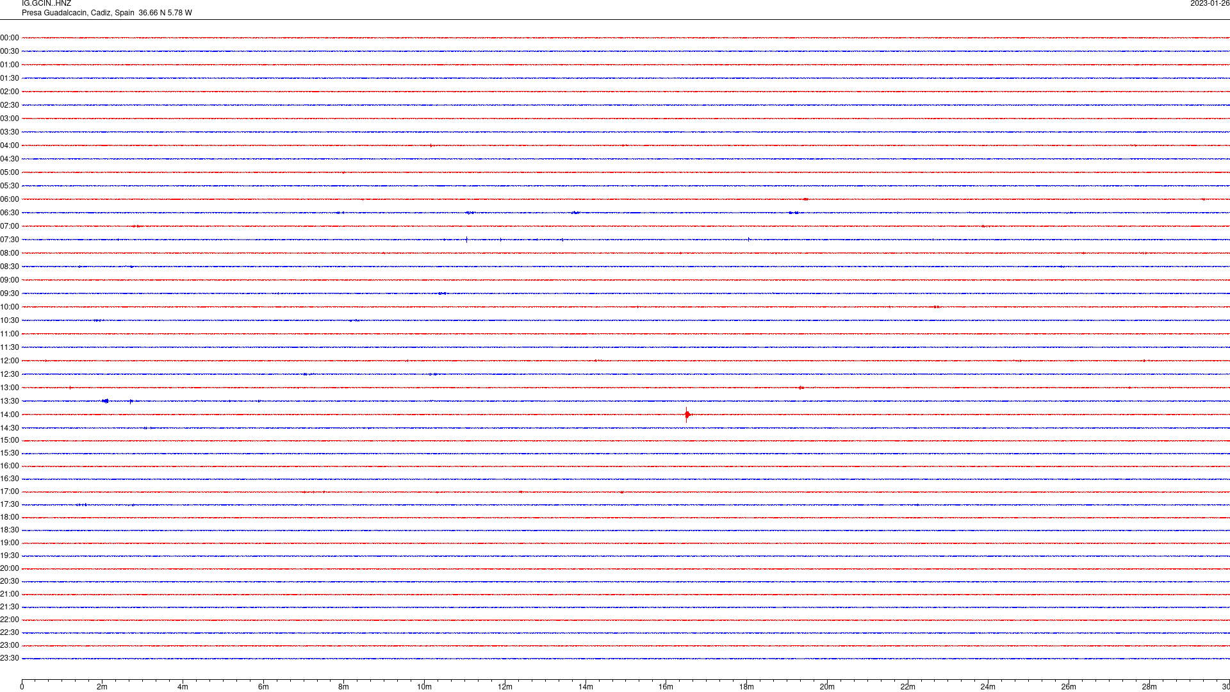Click the 20:00 time label

[10, 568]
